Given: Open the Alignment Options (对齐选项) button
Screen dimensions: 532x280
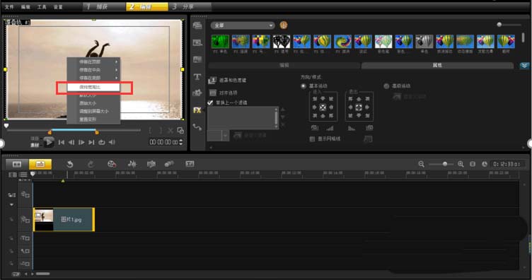Looking at the screenshot, I should (223, 93).
